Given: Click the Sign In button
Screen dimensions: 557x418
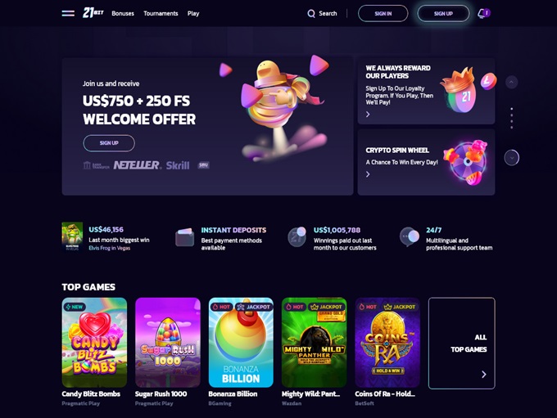Looking at the screenshot, I should point(383,13).
